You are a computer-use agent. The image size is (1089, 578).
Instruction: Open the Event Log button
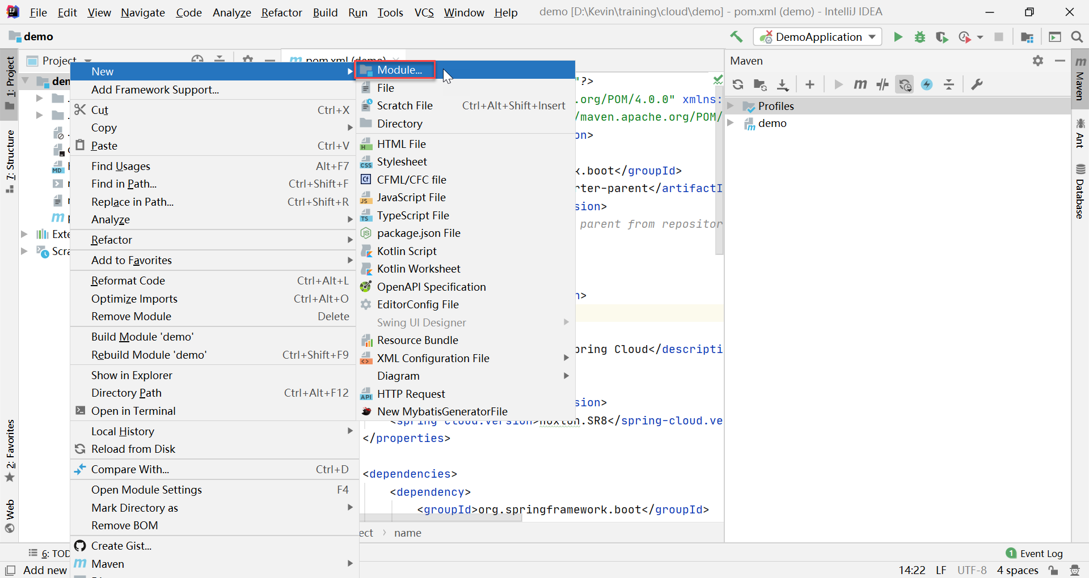pyautogui.click(x=1034, y=554)
